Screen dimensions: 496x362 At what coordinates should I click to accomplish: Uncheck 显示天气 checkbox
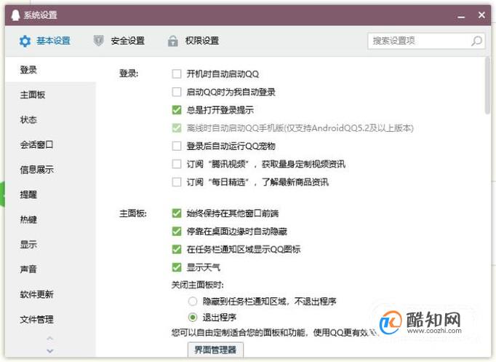[x=177, y=267]
